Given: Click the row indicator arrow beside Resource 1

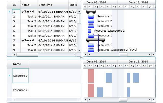Looking at the screenshot, I should coord(10,76).
